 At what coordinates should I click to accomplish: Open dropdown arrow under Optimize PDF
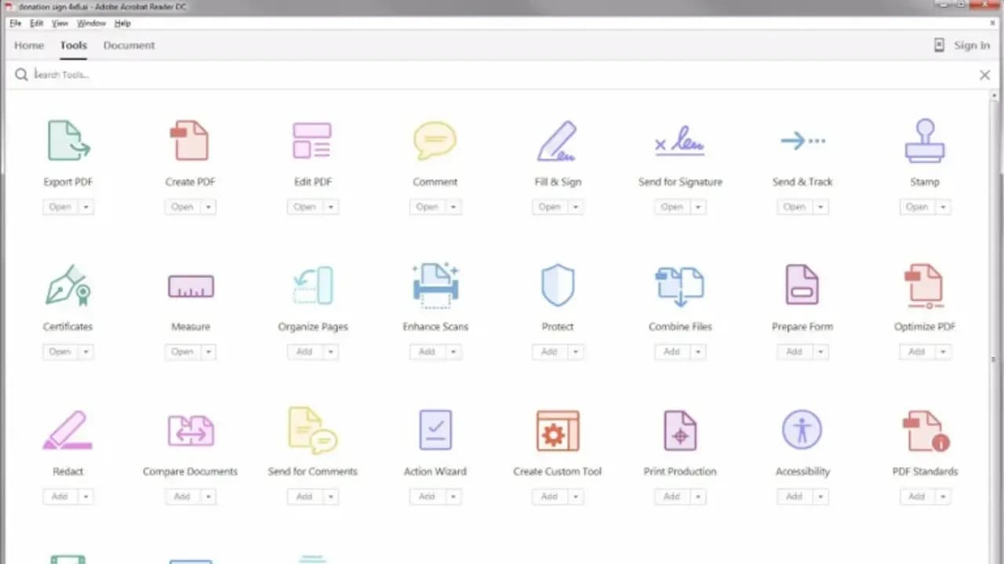pyautogui.click(x=943, y=352)
